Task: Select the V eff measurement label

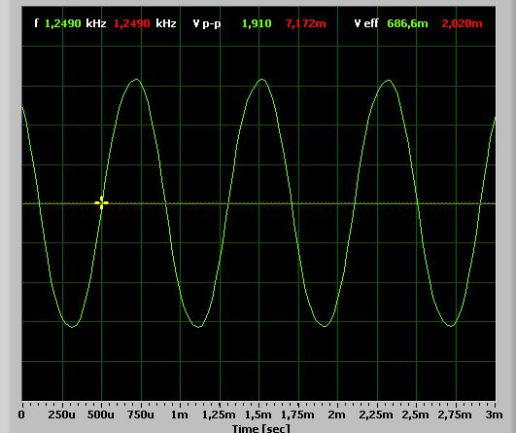Action: [366, 23]
